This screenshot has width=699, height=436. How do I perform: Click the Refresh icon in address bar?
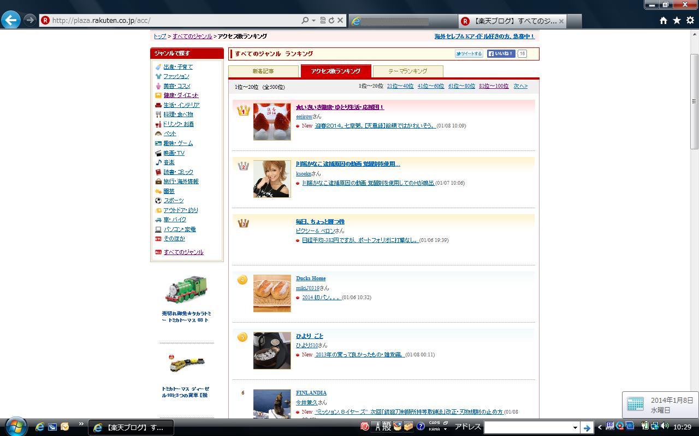click(x=331, y=20)
